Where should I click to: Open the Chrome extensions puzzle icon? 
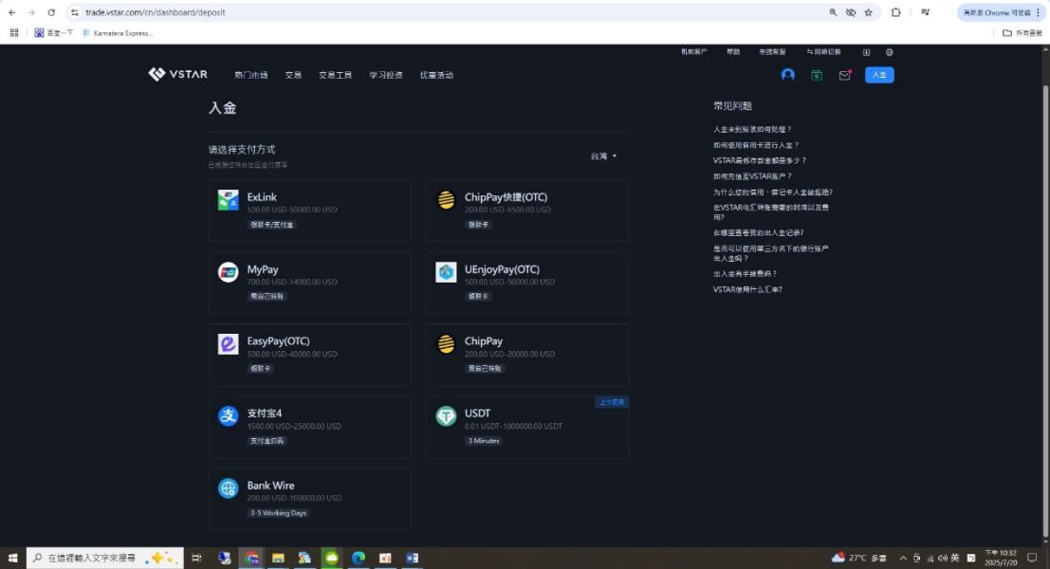(895, 12)
